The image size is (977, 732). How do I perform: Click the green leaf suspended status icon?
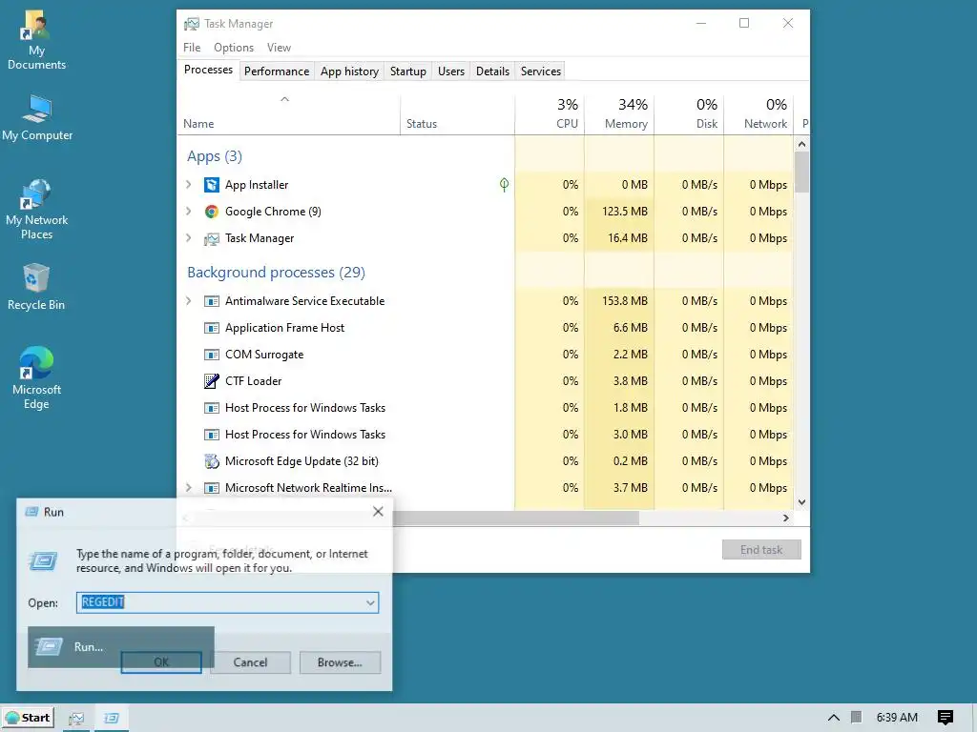504,184
